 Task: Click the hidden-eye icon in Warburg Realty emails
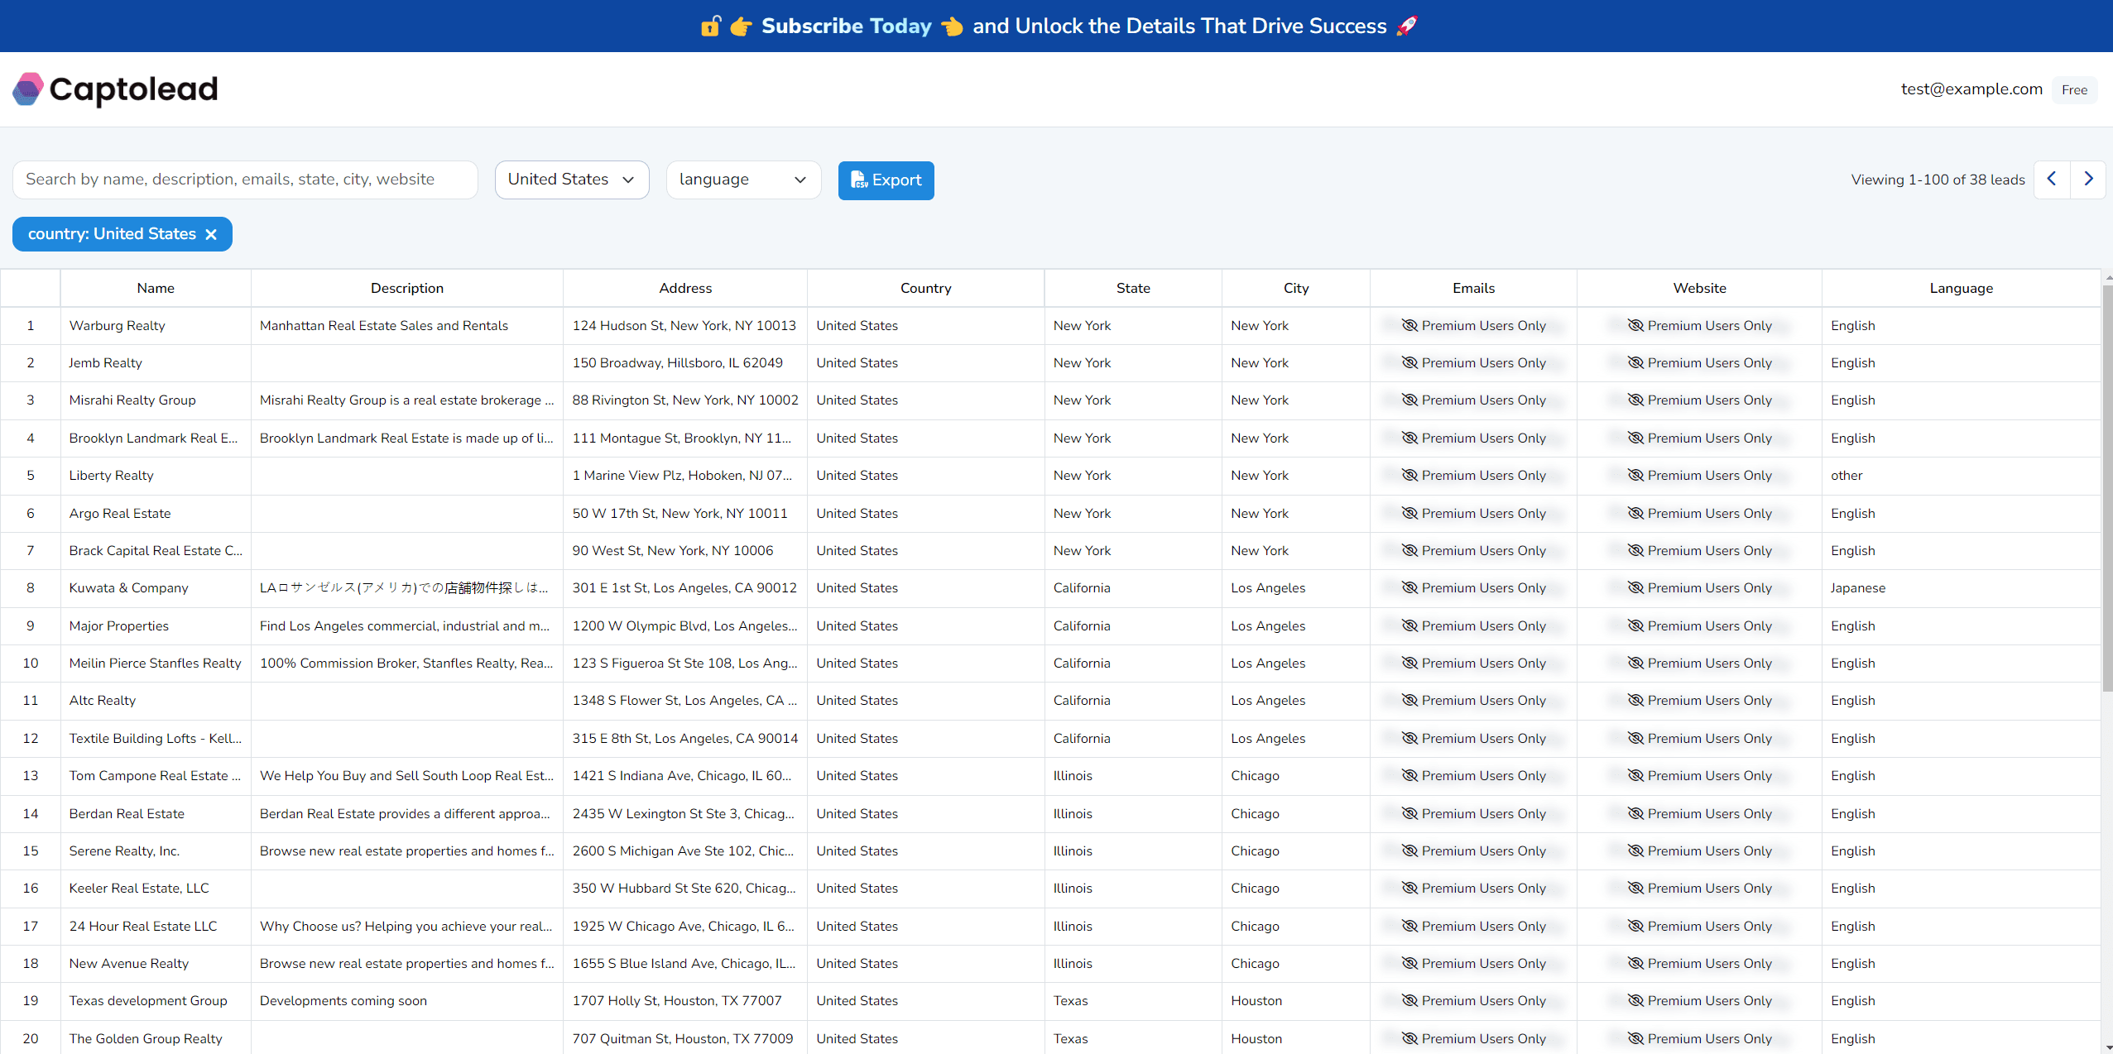coord(1409,325)
